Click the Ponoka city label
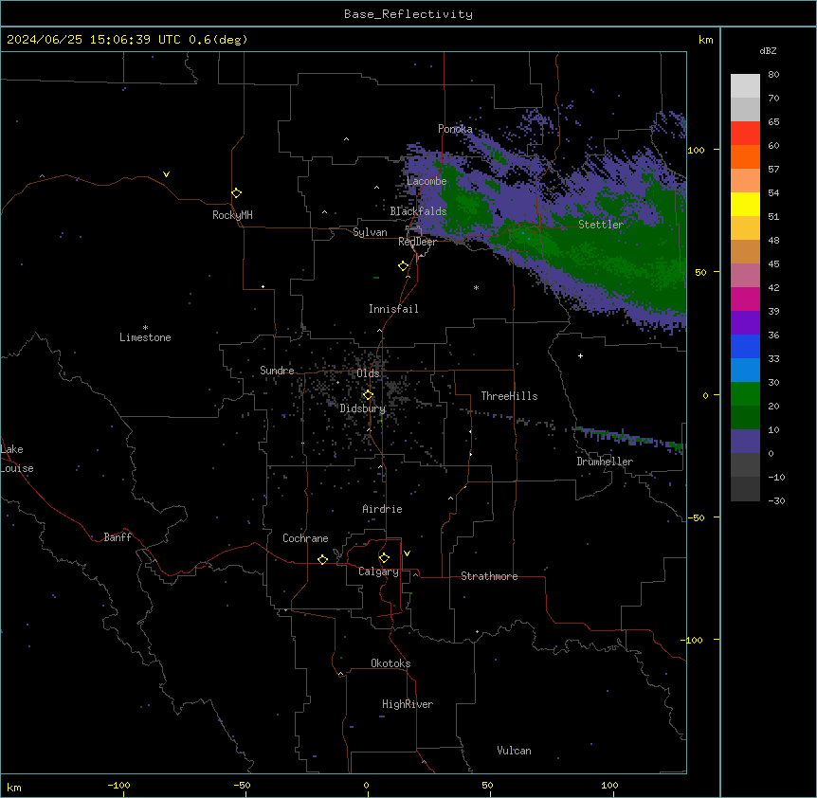 coord(455,129)
